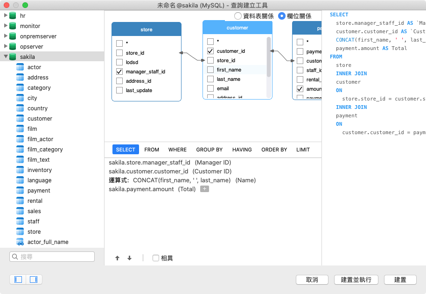This screenshot has width=426, height=294.
Task: Open the ORDER BY tab
Action: click(274, 150)
